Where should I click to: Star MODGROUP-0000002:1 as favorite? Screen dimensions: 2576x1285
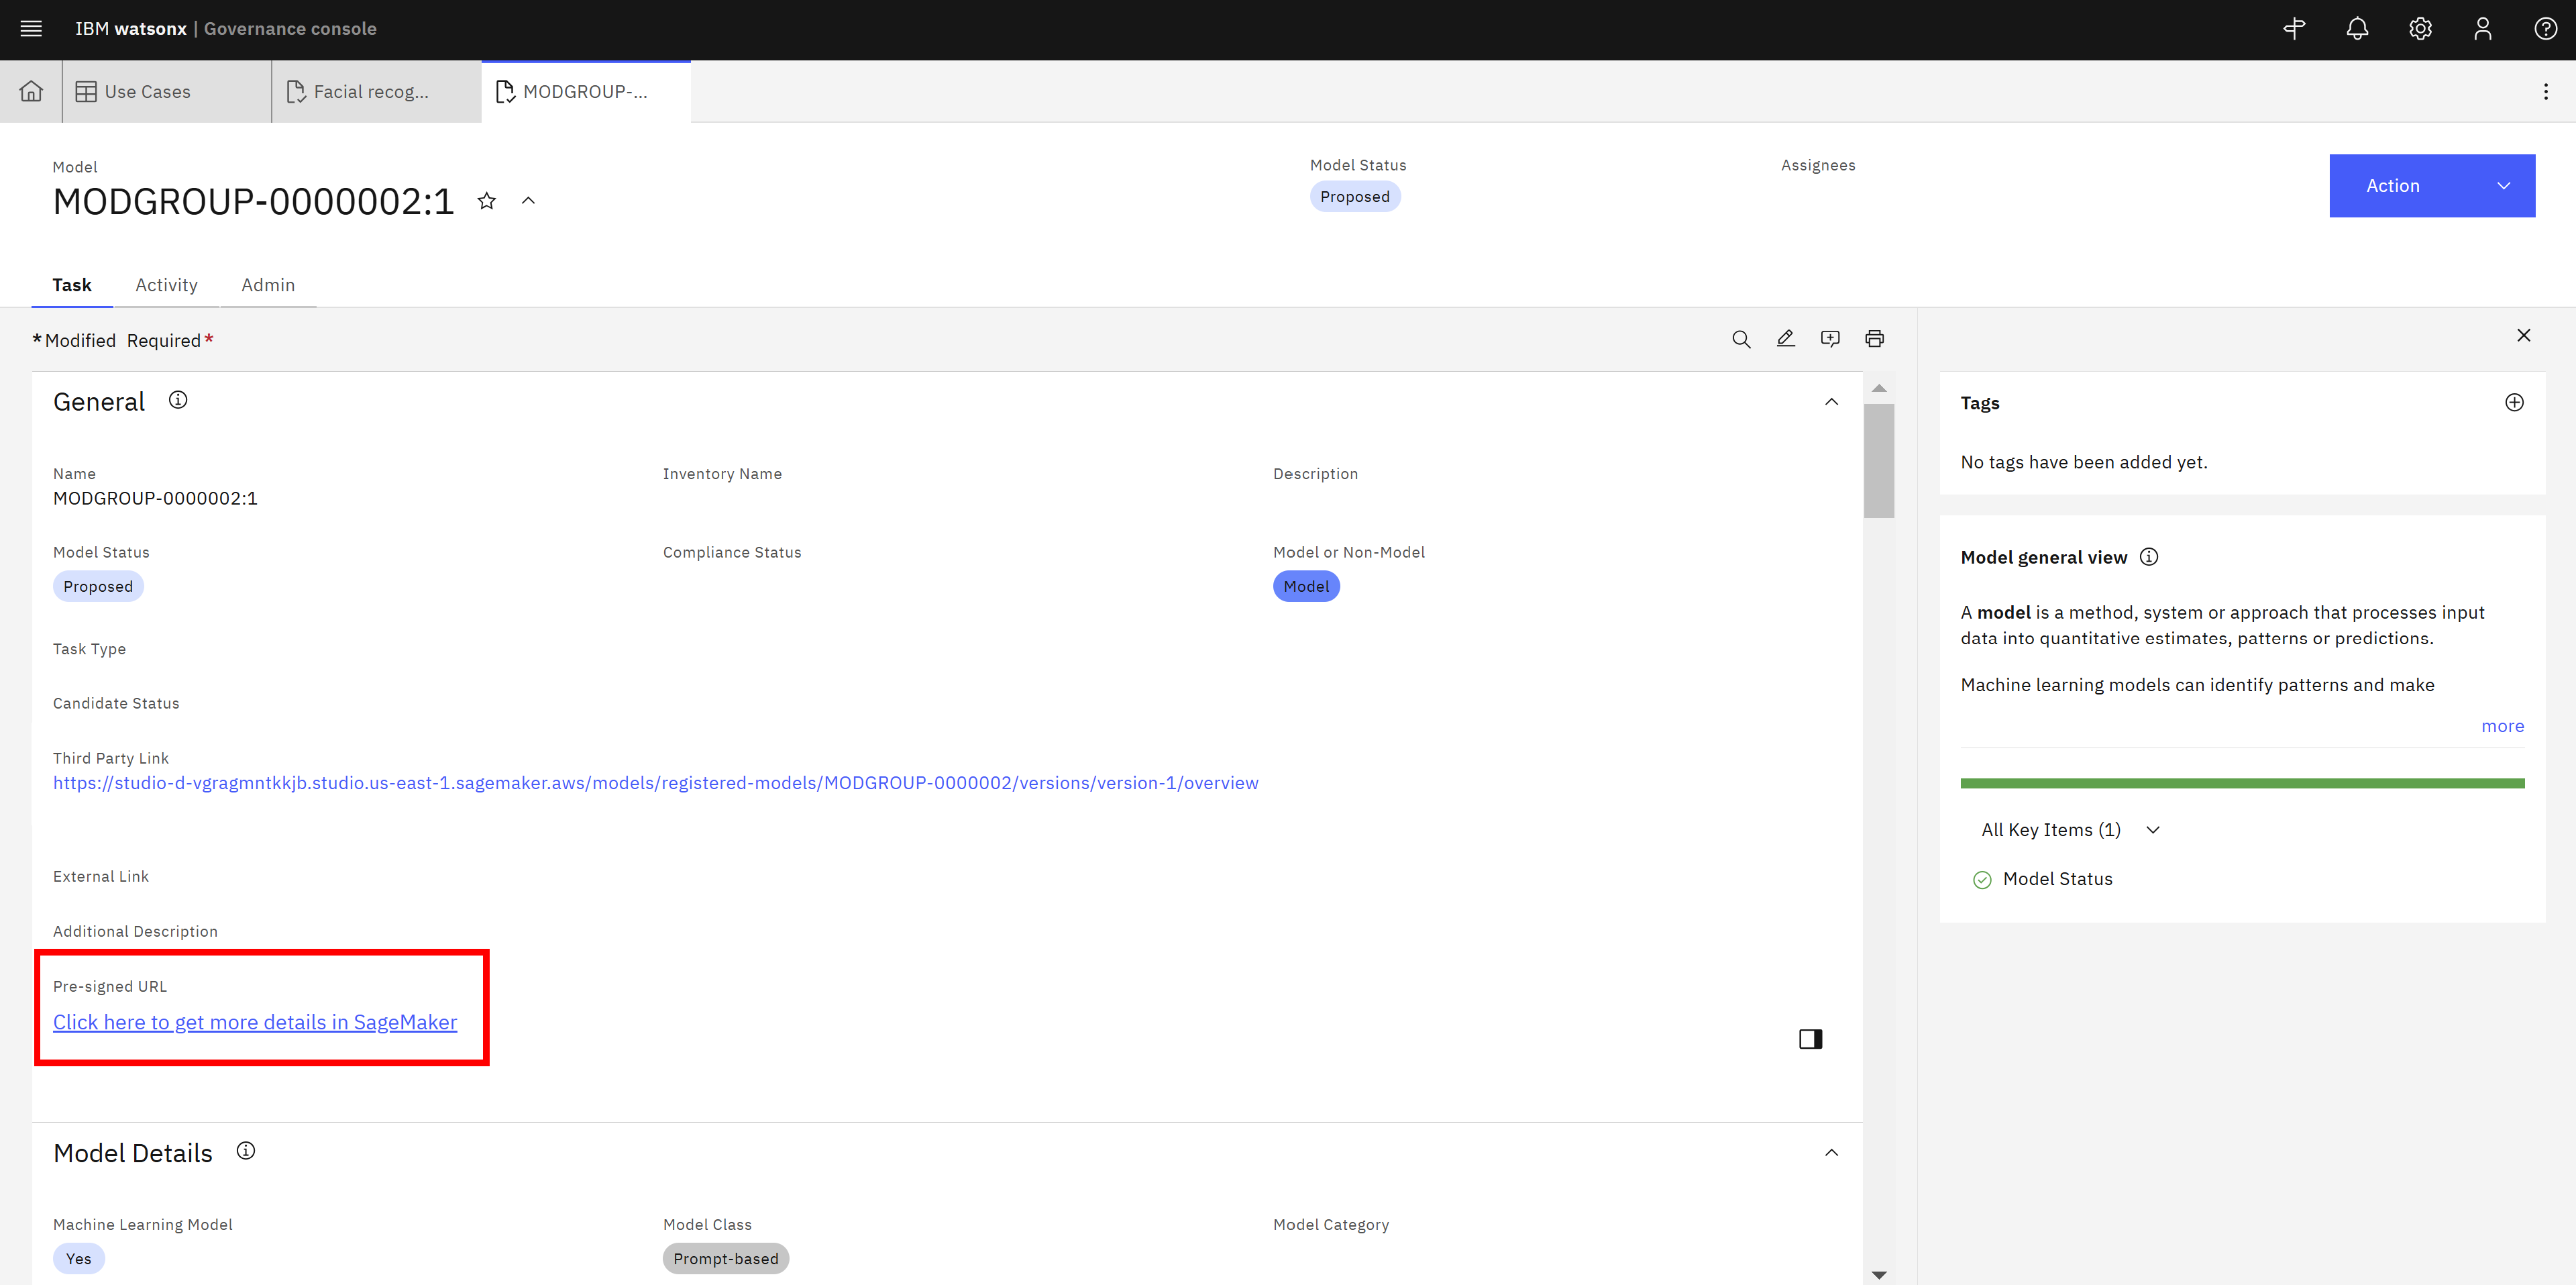point(487,200)
